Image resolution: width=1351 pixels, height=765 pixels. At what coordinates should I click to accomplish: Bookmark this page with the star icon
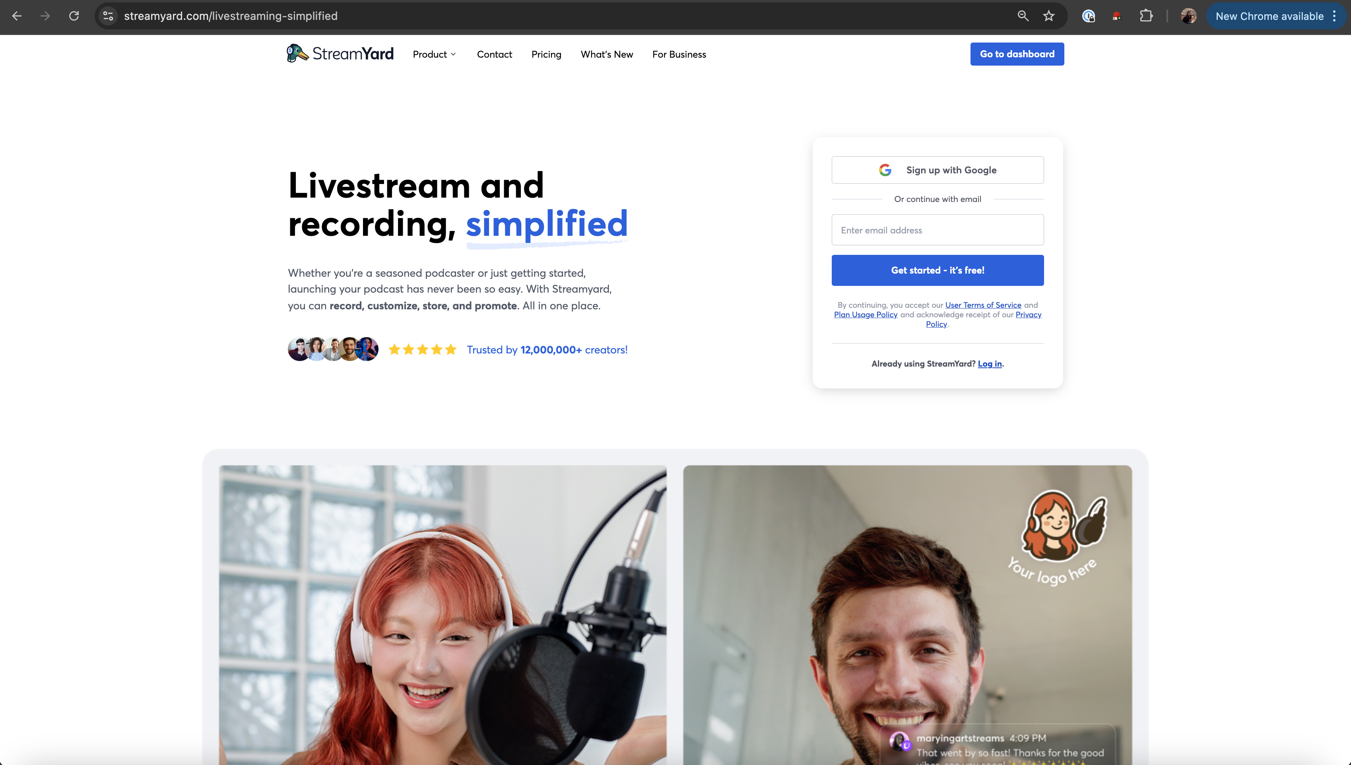point(1049,16)
